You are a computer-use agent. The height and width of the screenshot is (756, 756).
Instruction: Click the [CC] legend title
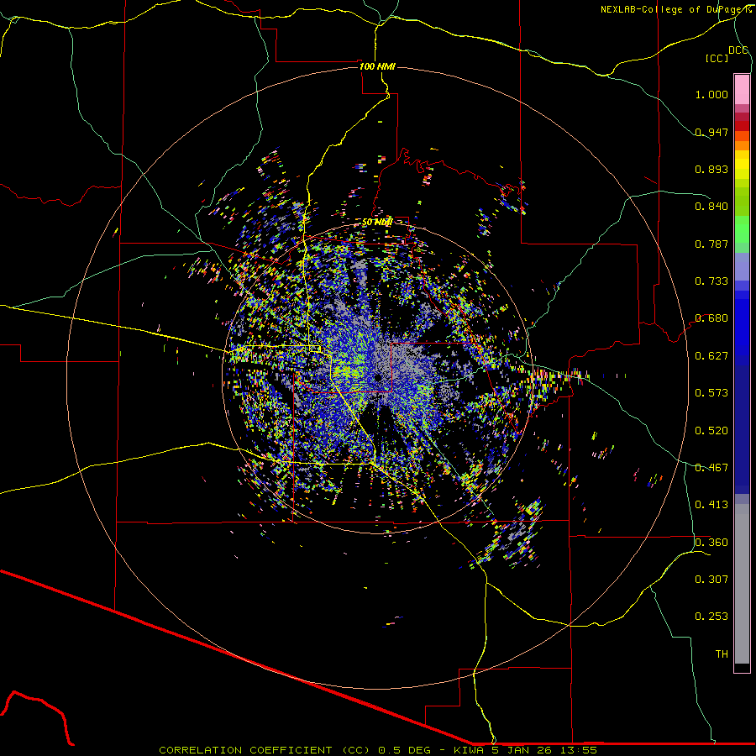tap(717, 58)
